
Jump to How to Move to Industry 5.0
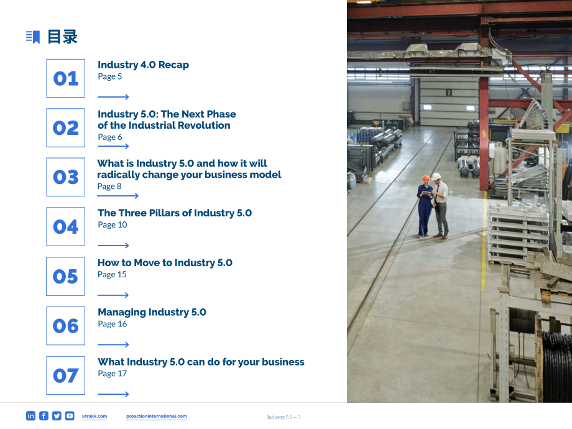tap(165, 262)
